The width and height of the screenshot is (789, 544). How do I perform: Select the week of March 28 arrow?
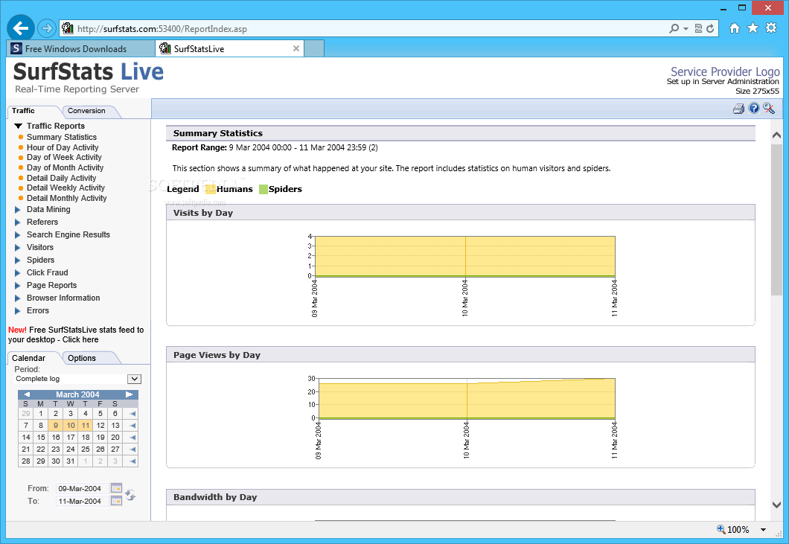pos(132,461)
